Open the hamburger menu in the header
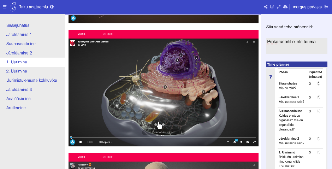The image size is (332, 169). click(x=5, y=6)
